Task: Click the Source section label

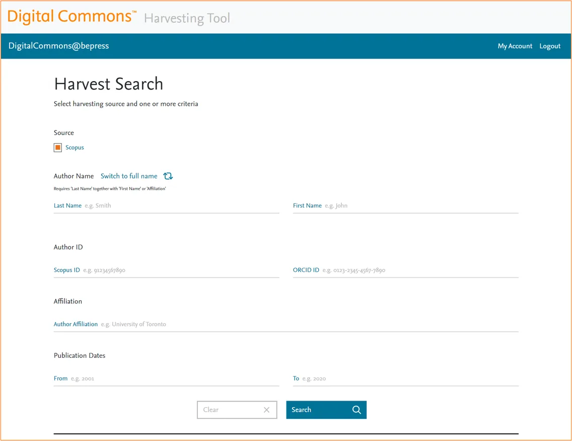Action: tap(64, 133)
